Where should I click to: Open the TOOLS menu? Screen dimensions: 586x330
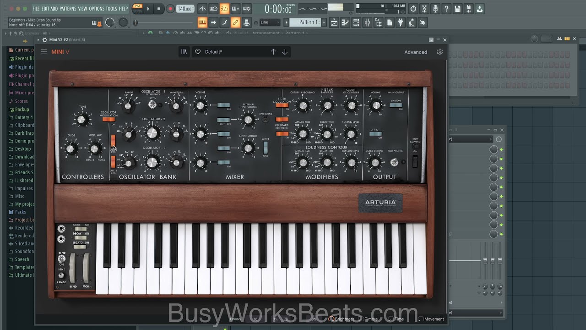(111, 9)
